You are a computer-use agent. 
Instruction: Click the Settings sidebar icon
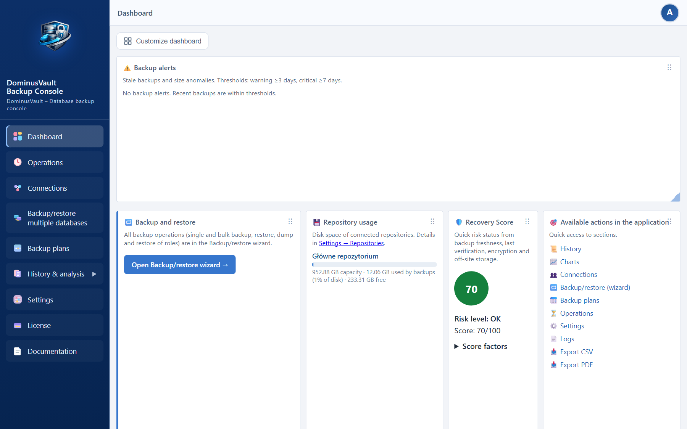18,300
